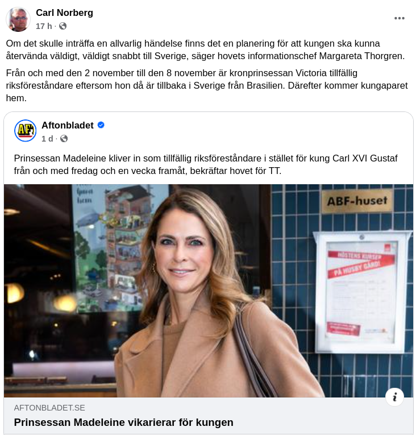Open the post via the 17 h timestamp
Image resolution: width=416 pixels, height=435 pixels.
coord(44,26)
